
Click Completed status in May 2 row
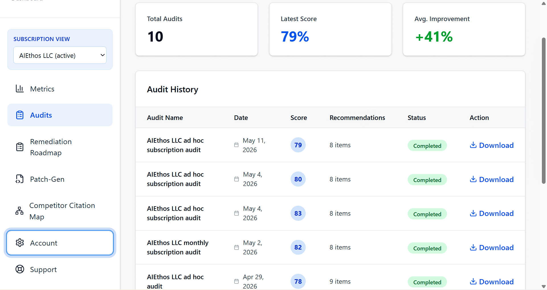427,248
